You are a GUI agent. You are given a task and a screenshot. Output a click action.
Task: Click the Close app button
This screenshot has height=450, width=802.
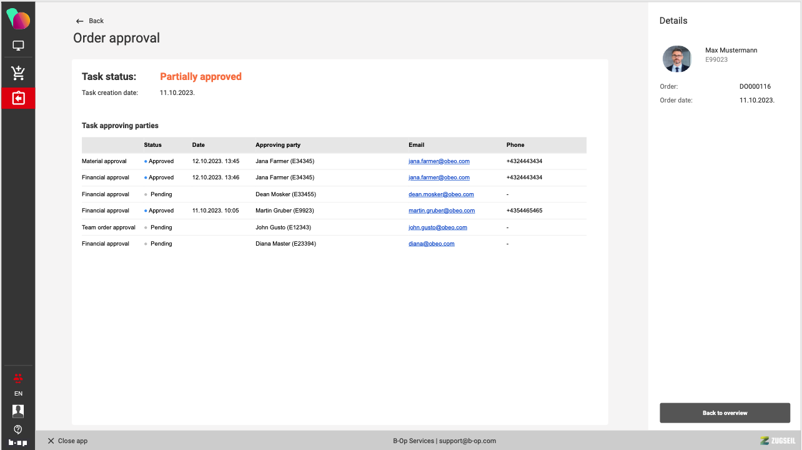[x=67, y=441]
